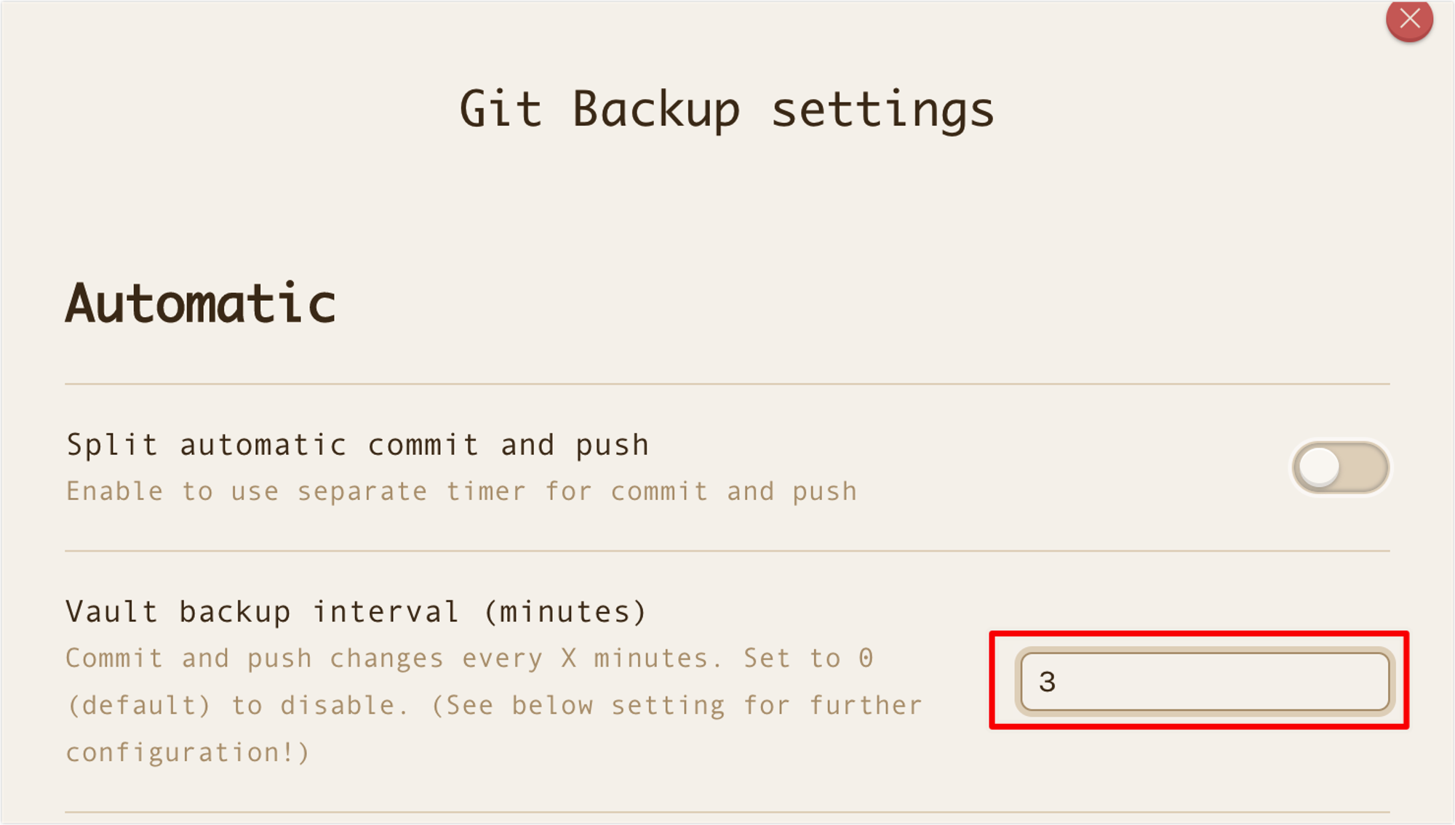Image resolution: width=1455 pixels, height=825 pixels.
Task: Close the Git Backup settings dialog
Action: click(1409, 19)
